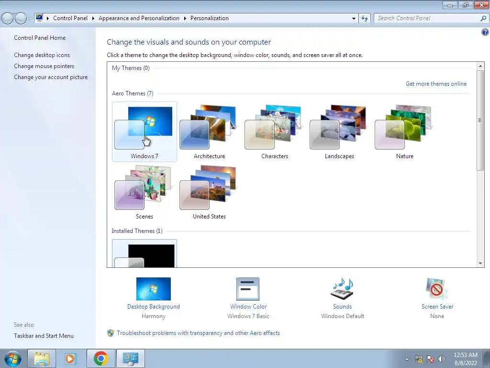This screenshot has width=490, height=368.
Task: Launch Windows Media Player from taskbar
Action: (71, 358)
